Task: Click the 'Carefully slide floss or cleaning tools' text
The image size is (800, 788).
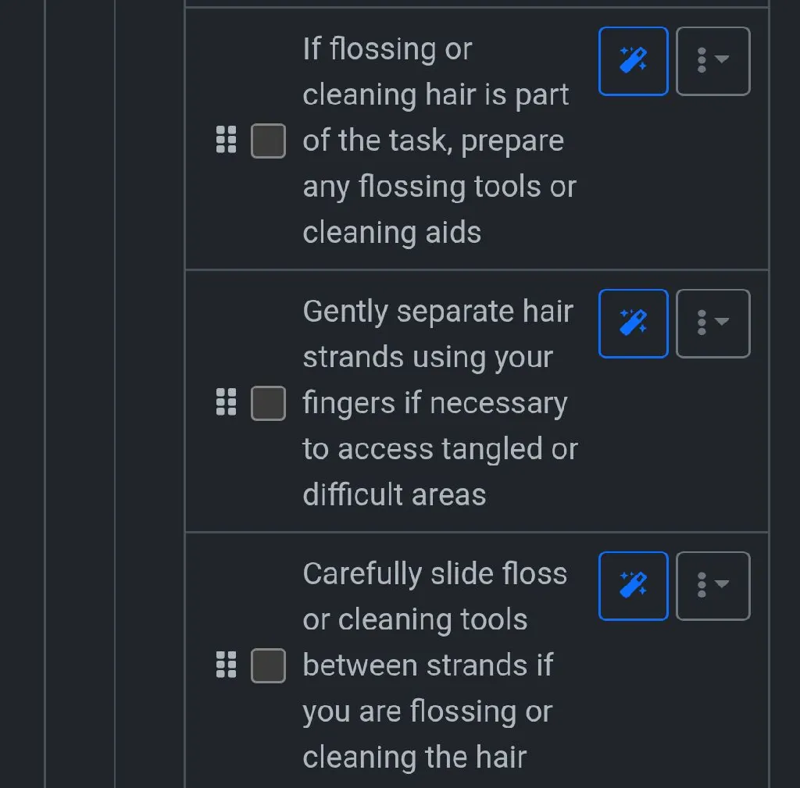Action: (x=434, y=597)
